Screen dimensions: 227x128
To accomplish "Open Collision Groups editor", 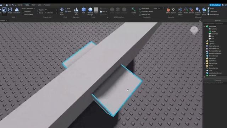I will [198, 11].
